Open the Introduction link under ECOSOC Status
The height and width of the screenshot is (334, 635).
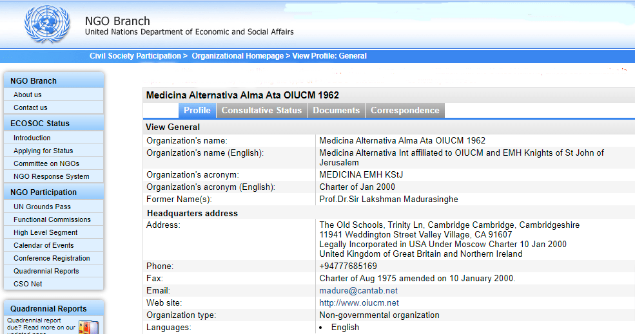tap(32, 138)
